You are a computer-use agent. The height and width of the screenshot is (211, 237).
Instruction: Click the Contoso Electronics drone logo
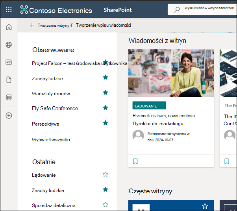tap(24, 9)
